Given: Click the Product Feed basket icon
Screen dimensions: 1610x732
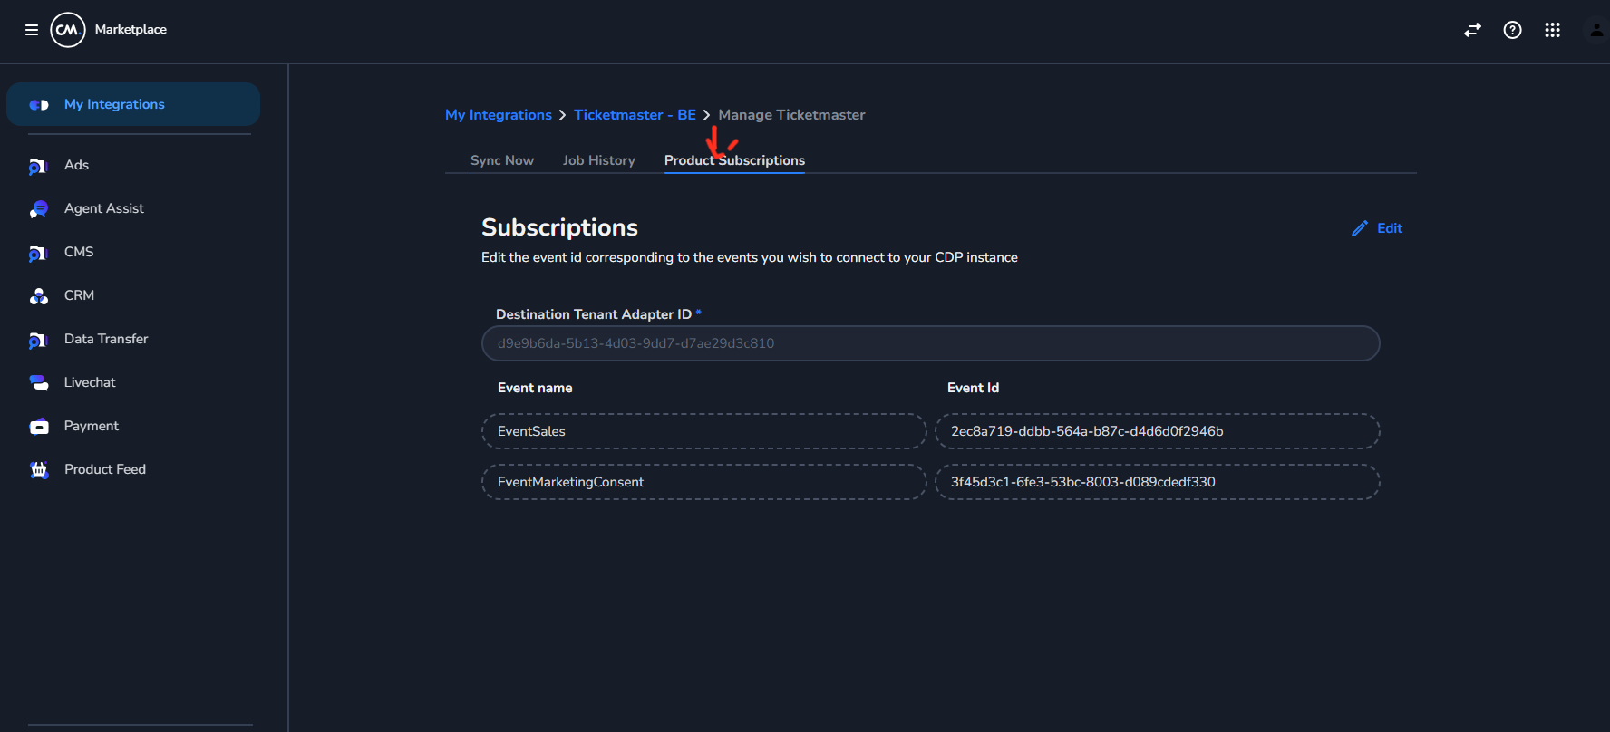Looking at the screenshot, I should coord(38,470).
